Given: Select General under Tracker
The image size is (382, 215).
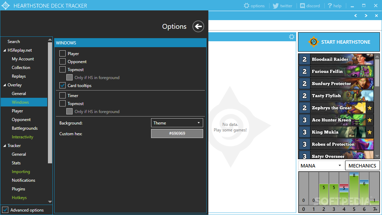Looking at the screenshot, I should point(19,154).
